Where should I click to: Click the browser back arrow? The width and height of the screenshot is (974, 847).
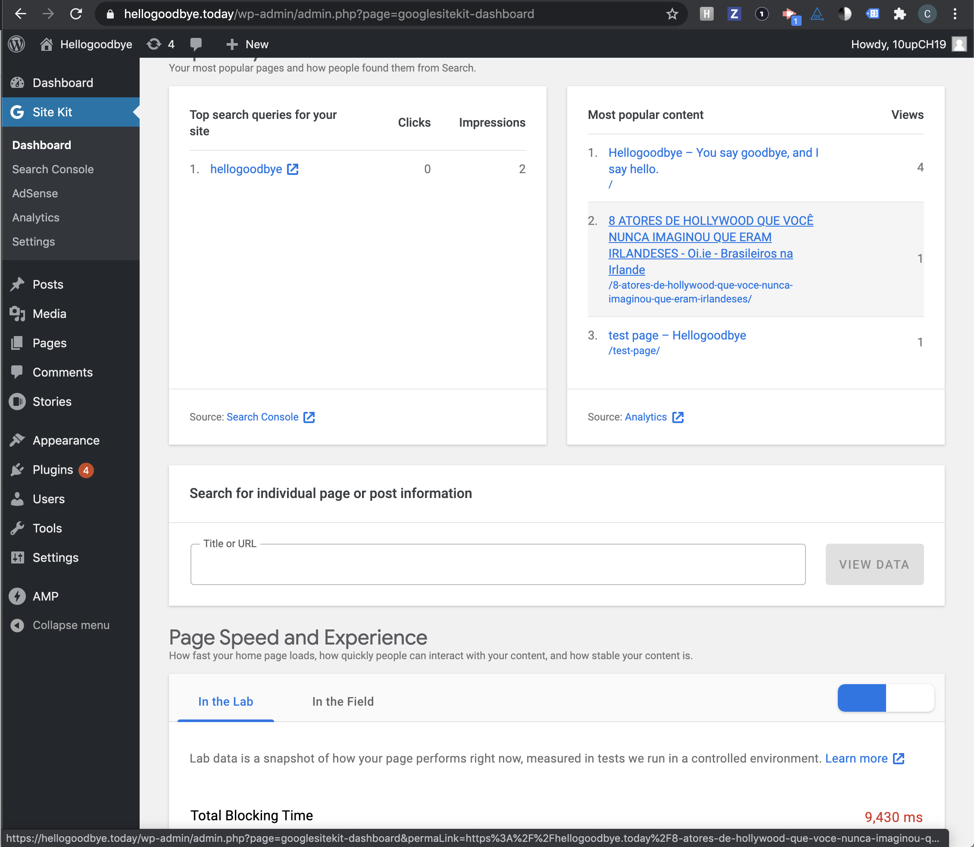click(20, 14)
